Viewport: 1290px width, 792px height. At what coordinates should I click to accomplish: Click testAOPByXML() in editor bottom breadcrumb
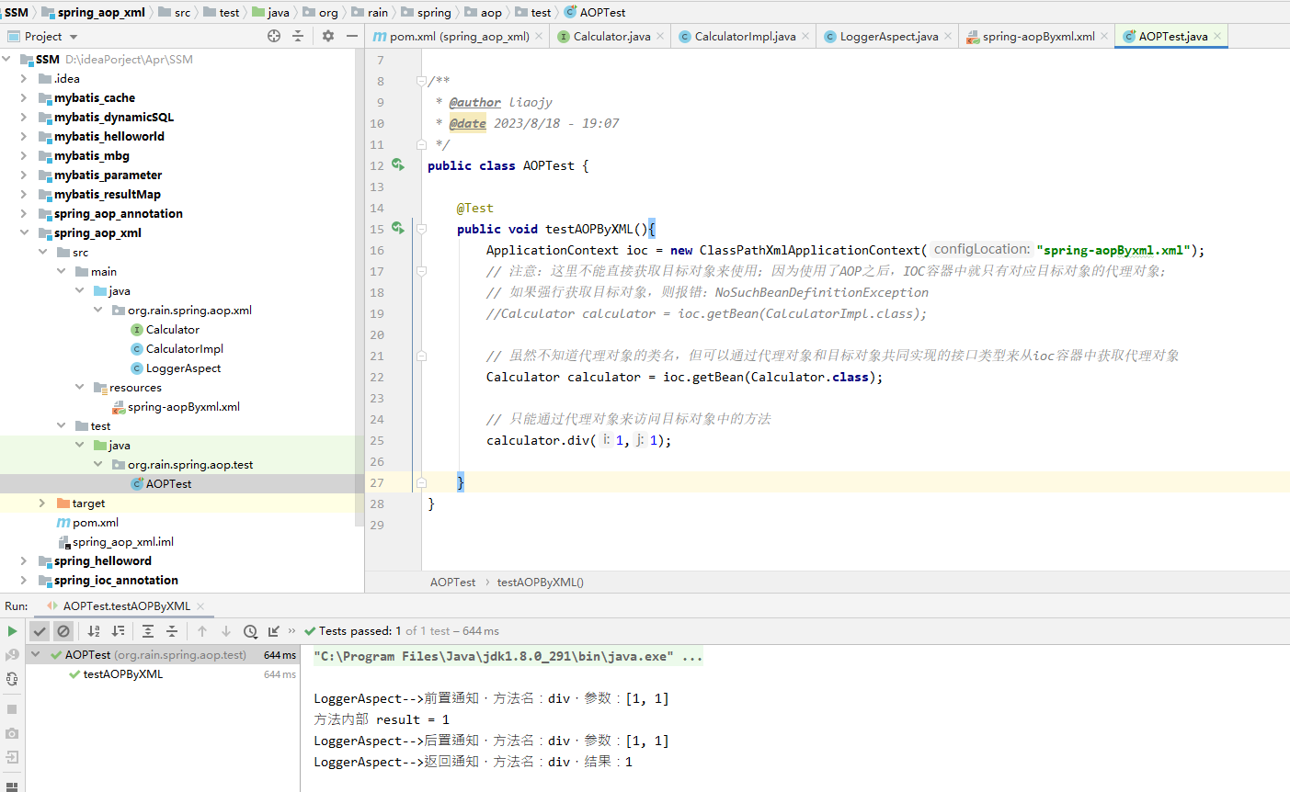click(541, 583)
